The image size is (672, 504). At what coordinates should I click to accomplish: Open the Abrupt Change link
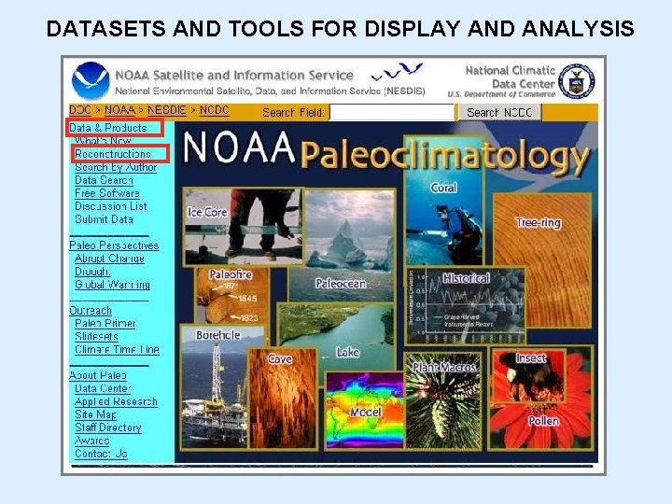click(109, 259)
